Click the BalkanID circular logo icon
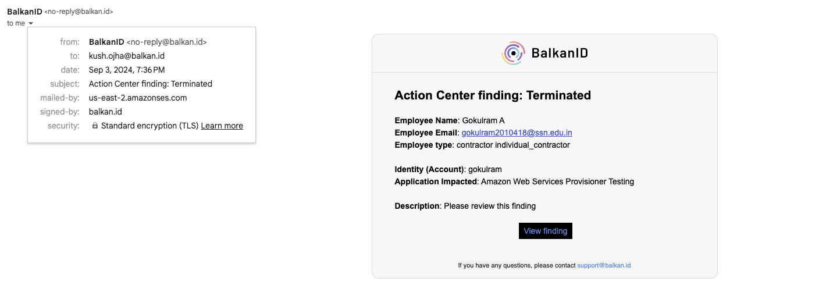The height and width of the screenshot is (296, 819). (x=513, y=54)
